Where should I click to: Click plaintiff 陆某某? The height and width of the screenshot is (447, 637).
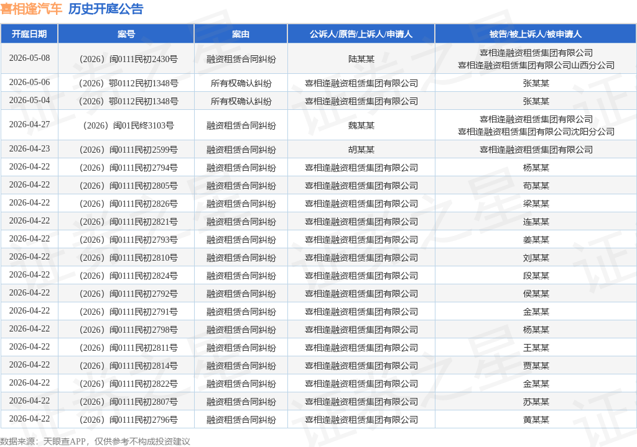361,59
